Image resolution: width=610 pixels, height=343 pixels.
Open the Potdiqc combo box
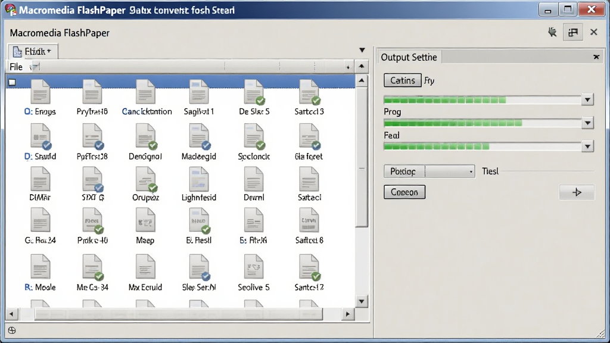430,171
